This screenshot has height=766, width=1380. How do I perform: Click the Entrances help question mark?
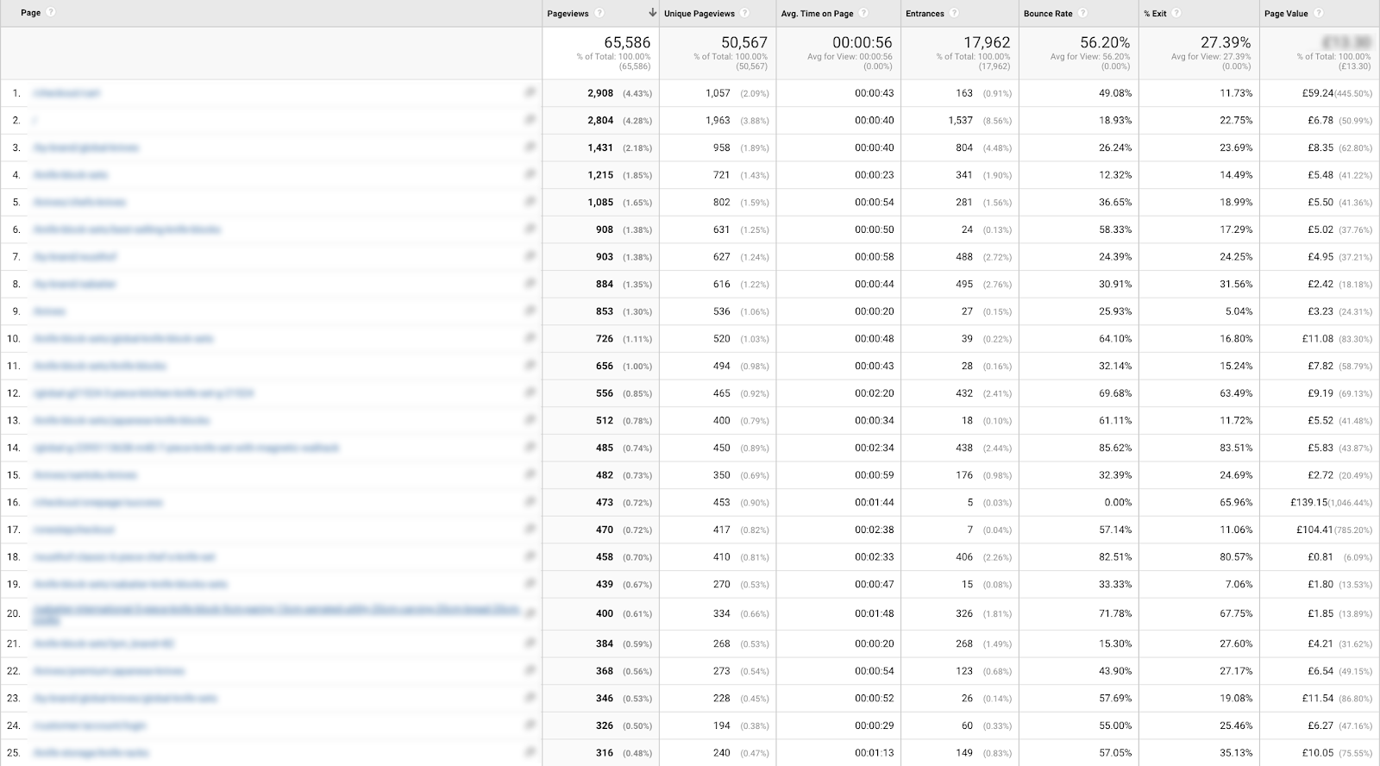954,13
